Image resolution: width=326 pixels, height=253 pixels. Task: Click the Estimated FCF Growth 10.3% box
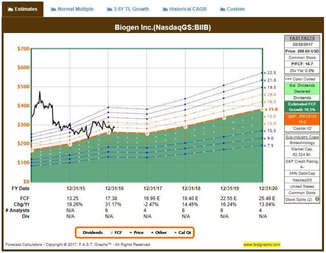click(x=302, y=107)
